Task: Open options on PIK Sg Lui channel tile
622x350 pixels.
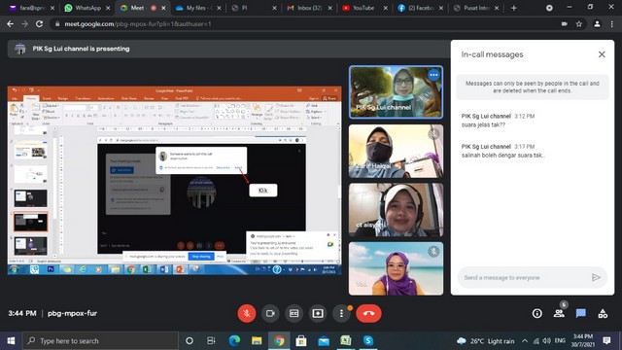Action: pos(433,75)
